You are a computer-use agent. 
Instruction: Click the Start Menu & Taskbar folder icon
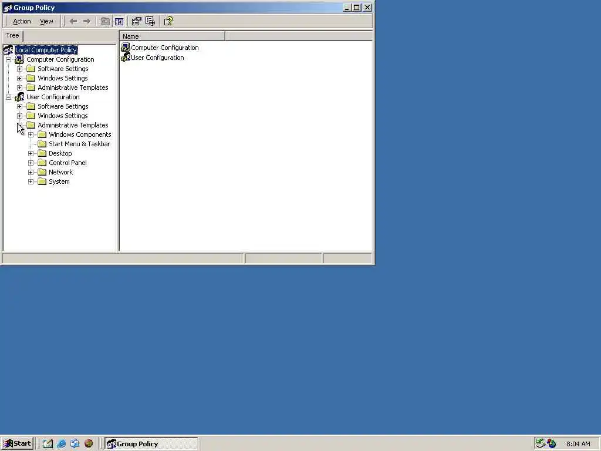coord(42,144)
